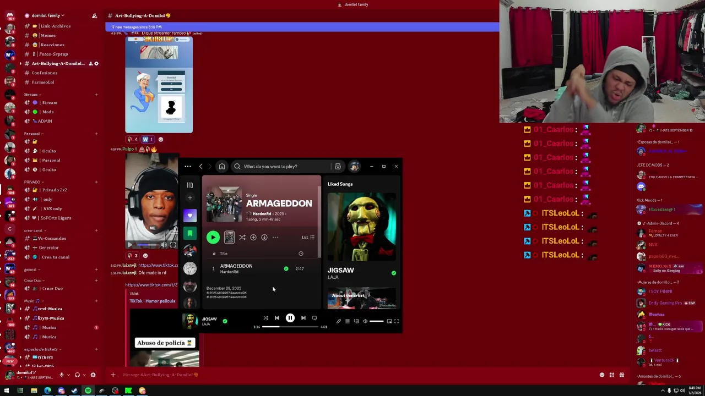Collapse crear canal category
This screenshot has width=705, height=396.
click(x=35, y=230)
